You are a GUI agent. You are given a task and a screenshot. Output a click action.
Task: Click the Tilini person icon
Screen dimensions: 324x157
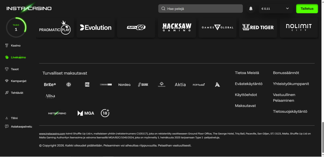click(7, 118)
